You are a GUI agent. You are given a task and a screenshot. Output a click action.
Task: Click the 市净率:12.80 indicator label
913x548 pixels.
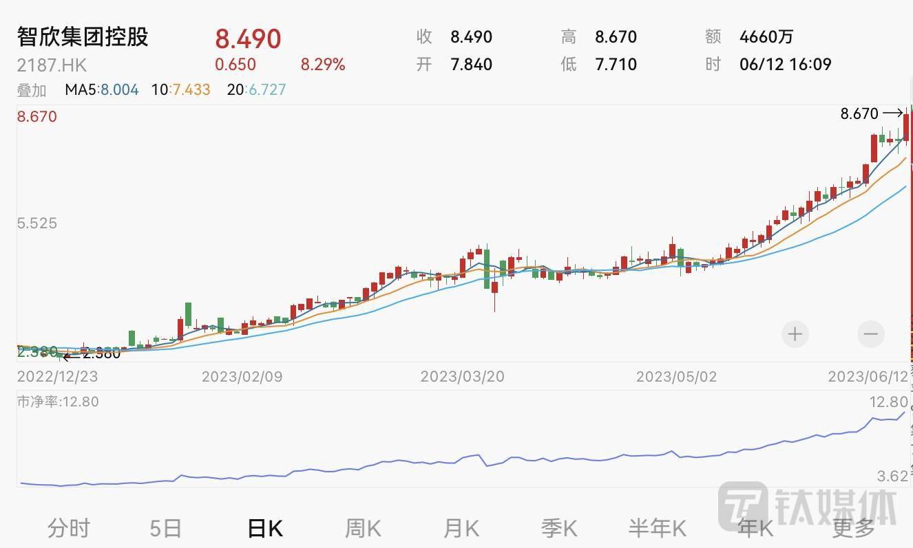(58, 402)
